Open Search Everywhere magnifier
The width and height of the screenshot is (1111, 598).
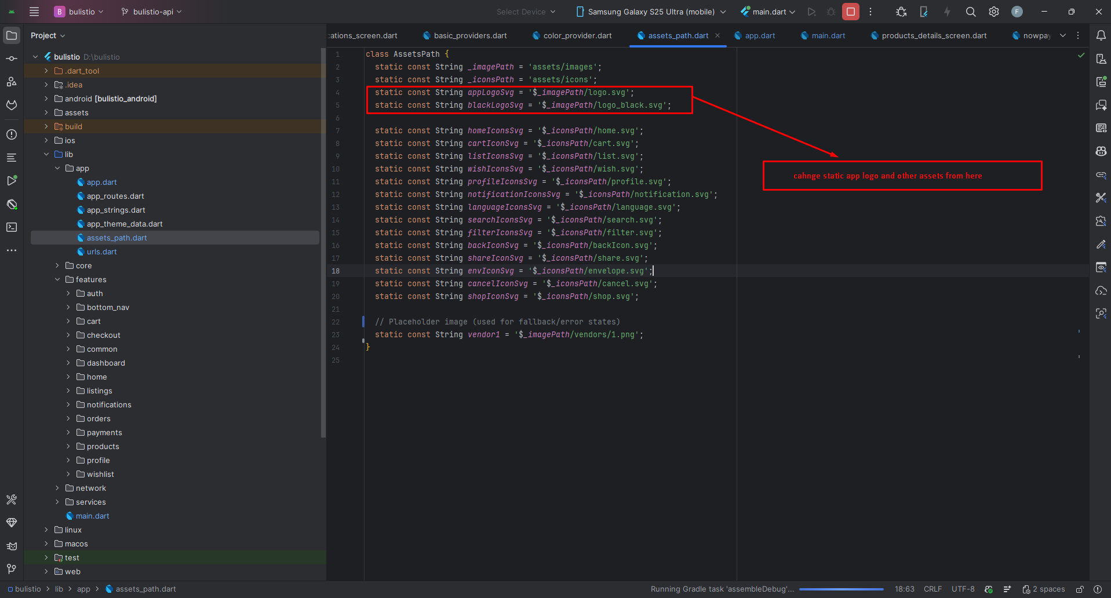(x=971, y=12)
